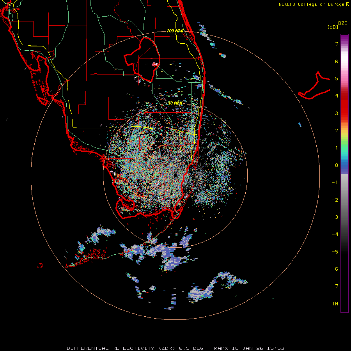351x351 pixels.
Task: Click the 0 value on color scale
Action: pos(337,165)
